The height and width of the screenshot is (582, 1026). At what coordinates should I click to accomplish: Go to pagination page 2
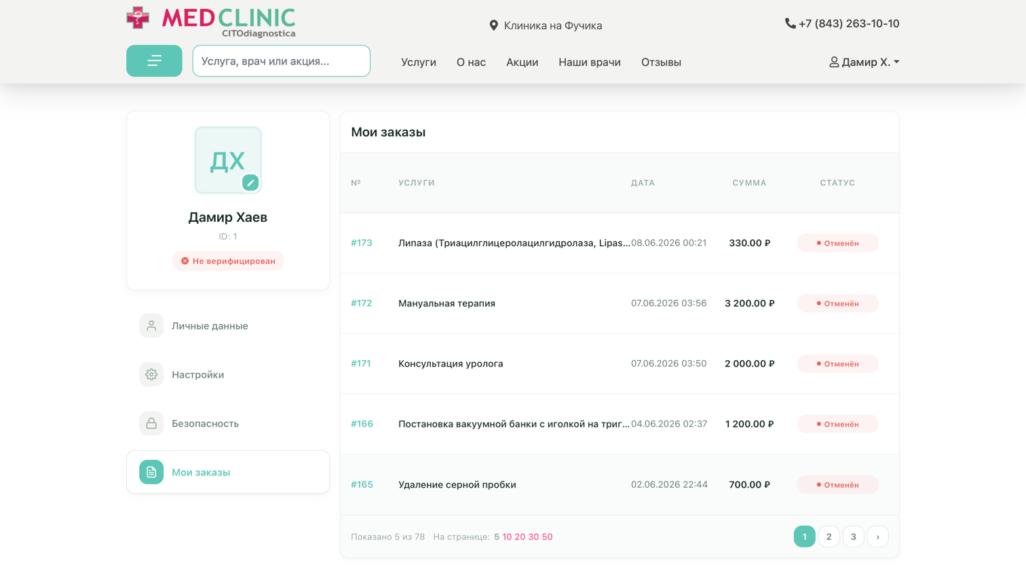point(829,537)
